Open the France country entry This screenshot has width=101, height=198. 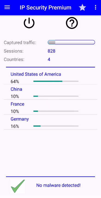point(50,107)
